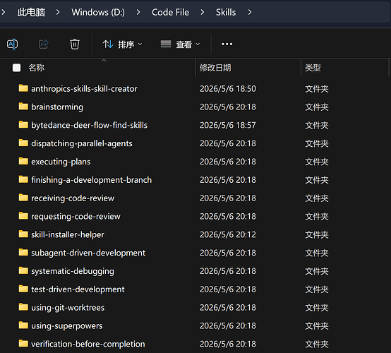Expand the chevron before 此电脑 breadcrumb
This screenshot has width=391, height=353.
click(4, 12)
